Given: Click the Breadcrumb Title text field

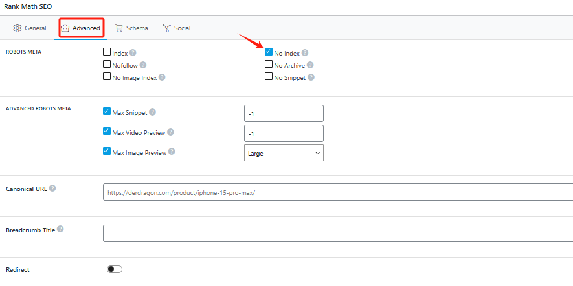Looking at the screenshot, I should coord(337,233).
